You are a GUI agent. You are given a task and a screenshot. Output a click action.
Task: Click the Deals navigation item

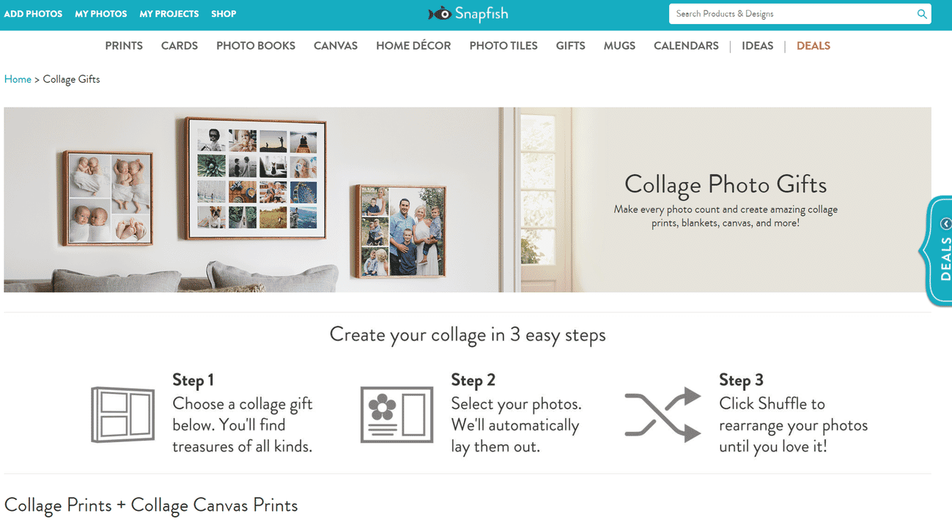(x=813, y=45)
